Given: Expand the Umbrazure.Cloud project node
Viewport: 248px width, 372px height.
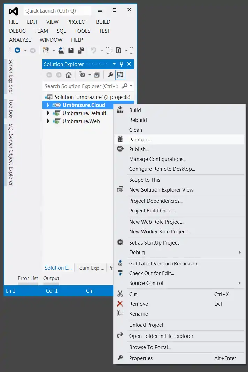Looking at the screenshot, I should [48, 105].
